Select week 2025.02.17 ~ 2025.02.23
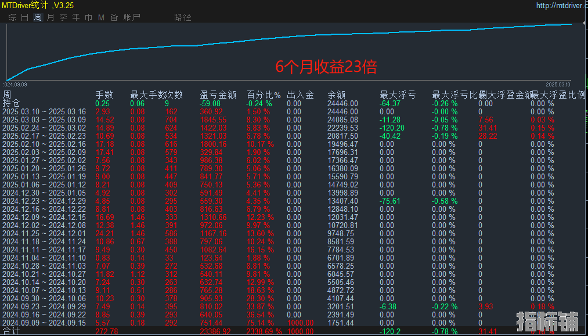588x336 pixels. click(44, 136)
